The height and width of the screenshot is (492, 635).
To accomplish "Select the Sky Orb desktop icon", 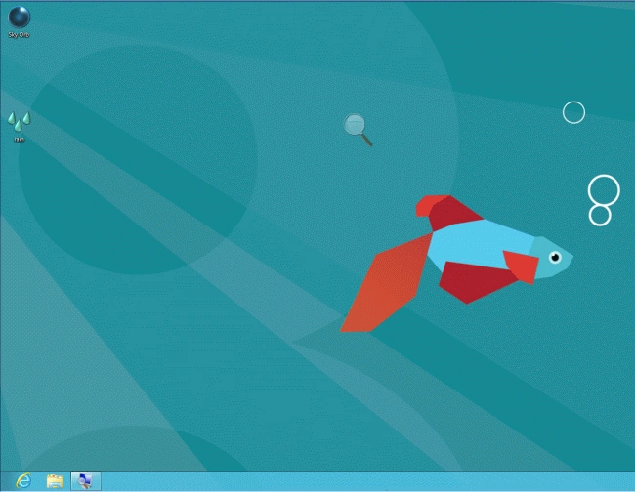I will [19, 22].
